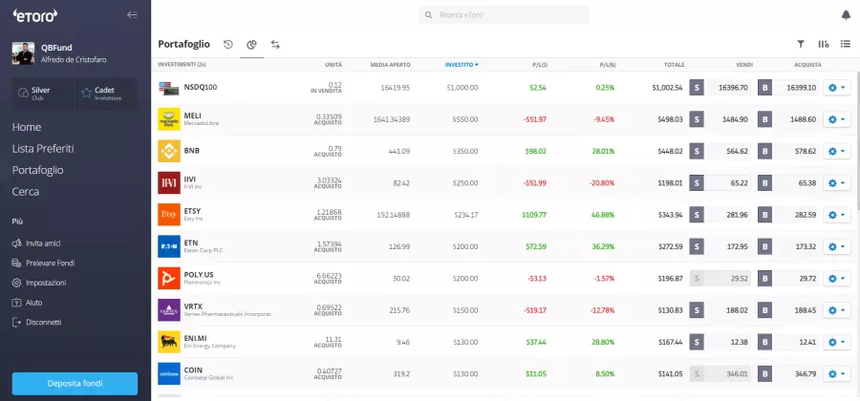Click the IIVI company logo
The height and width of the screenshot is (401, 860).
[169, 183]
